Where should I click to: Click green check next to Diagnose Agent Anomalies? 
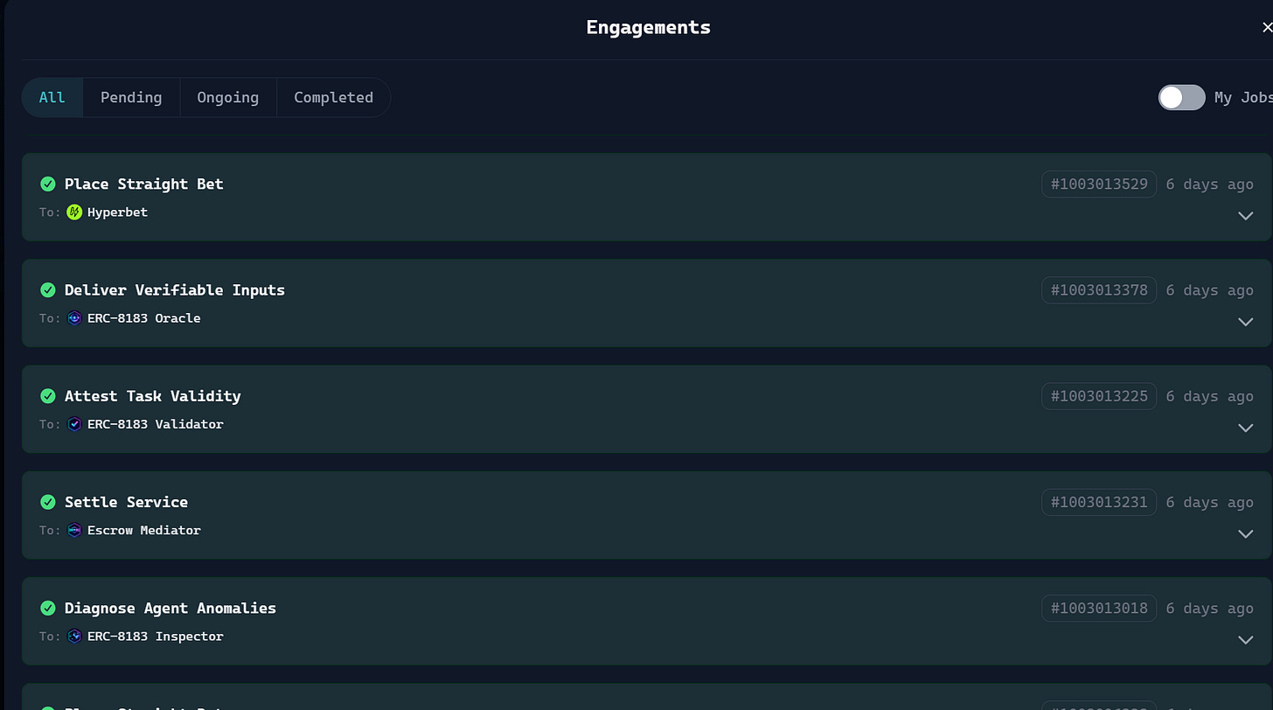(x=48, y=608)
